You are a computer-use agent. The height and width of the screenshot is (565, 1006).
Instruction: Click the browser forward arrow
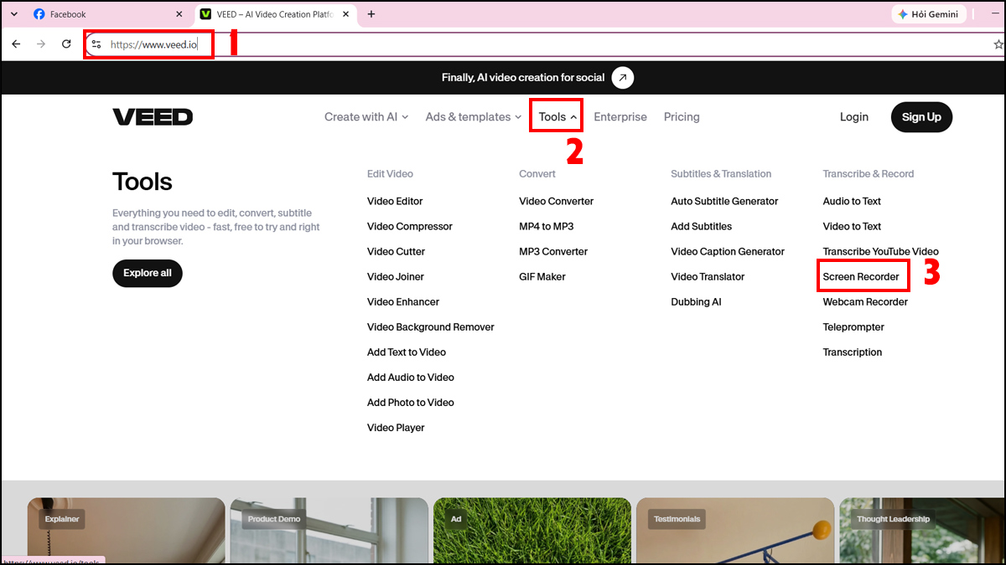[x=41, y=44]
